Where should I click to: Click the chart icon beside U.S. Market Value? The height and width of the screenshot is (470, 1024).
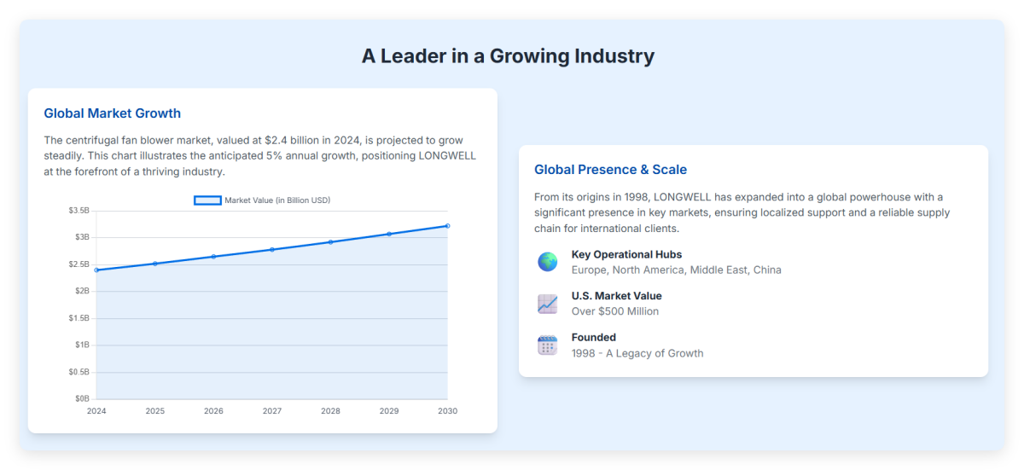[548, 304]
